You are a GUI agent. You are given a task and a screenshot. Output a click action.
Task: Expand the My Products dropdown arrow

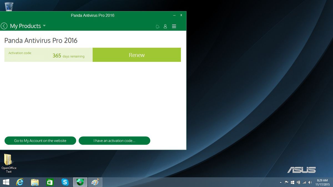(44, 26)
